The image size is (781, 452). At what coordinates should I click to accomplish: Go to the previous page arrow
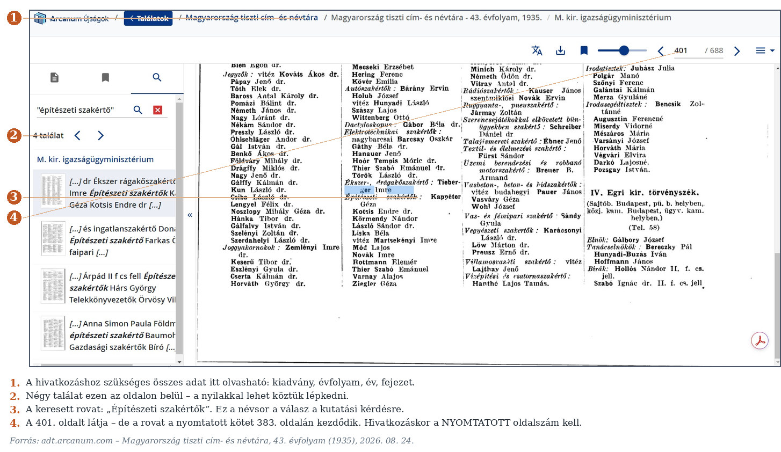coord(661,51)
